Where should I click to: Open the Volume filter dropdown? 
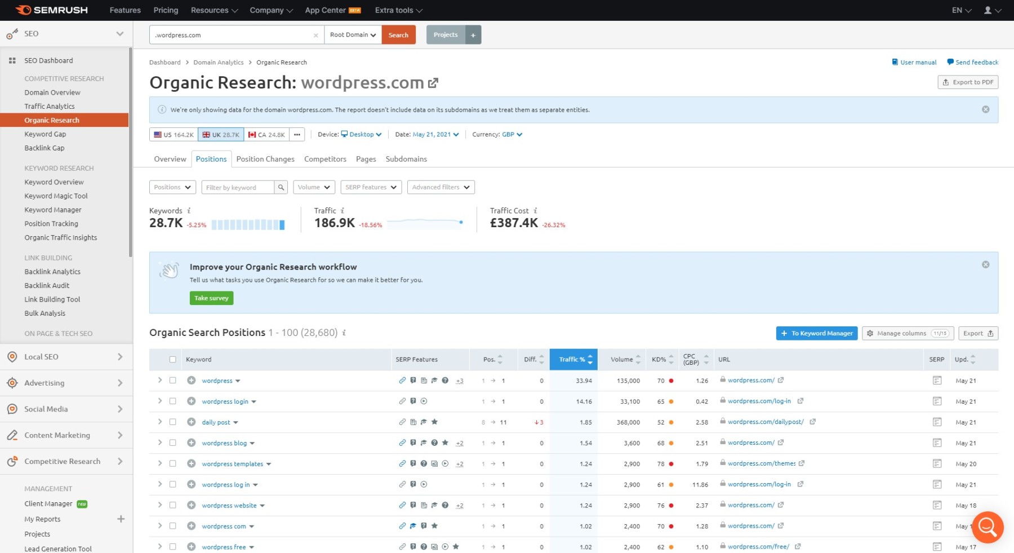[x=314, y=187]
